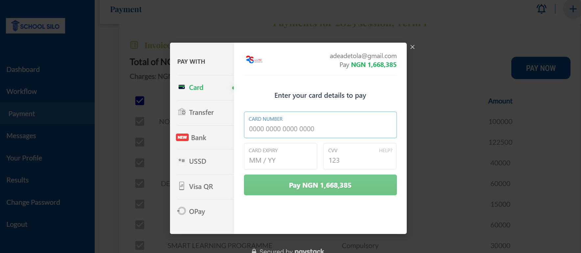Viewport: 581px width, 253px height.
Task: Toggle the Smart Learning Programme checkbox
Action: click(140, 245)
